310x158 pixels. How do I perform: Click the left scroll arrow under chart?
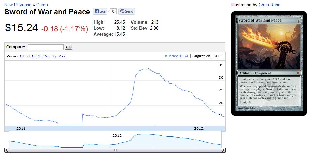click(x=7, y=150)
